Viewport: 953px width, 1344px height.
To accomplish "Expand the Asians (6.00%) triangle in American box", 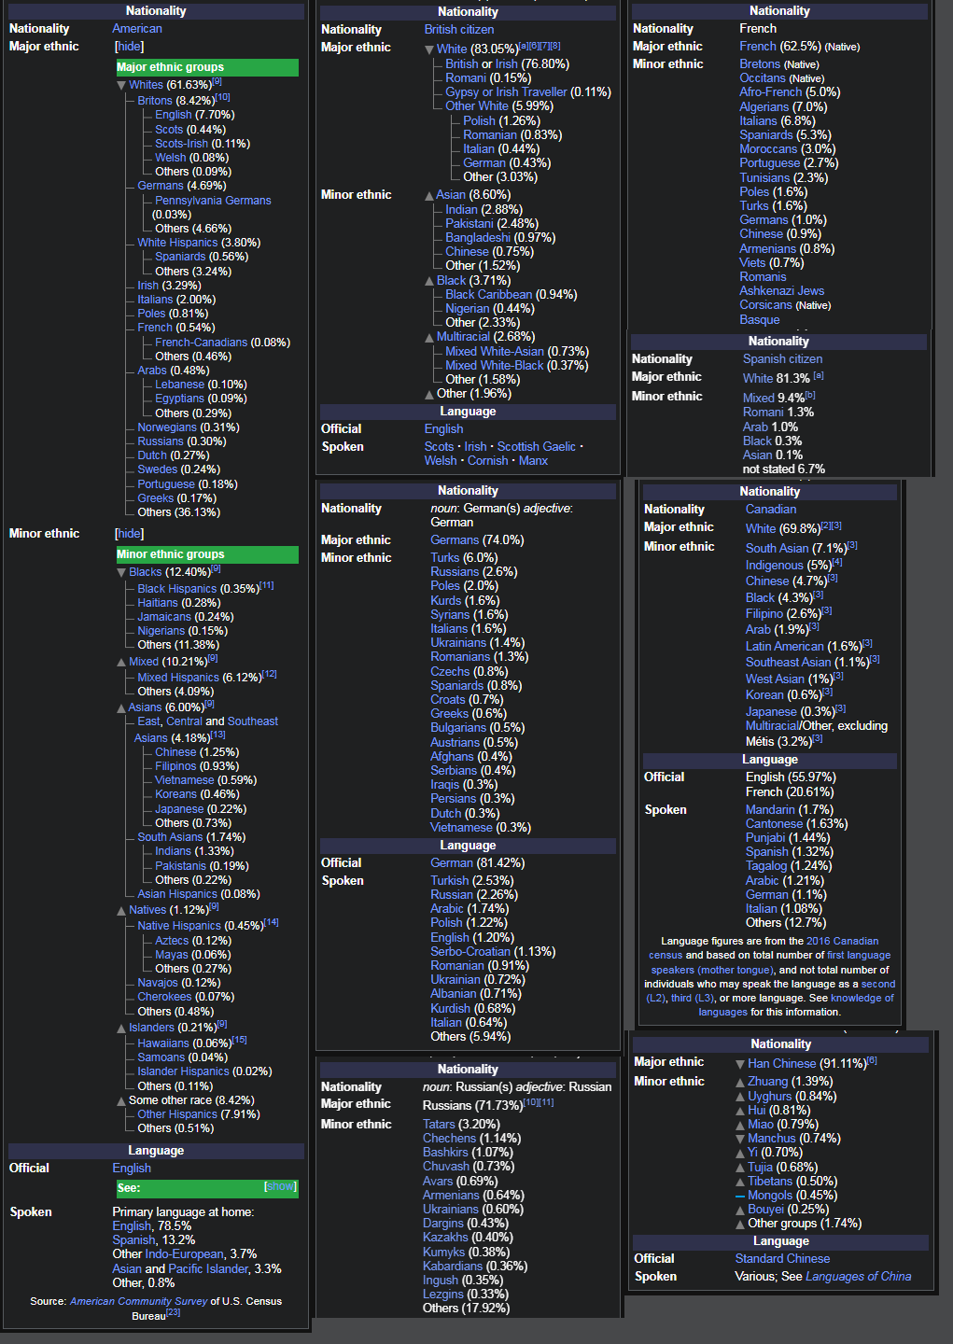I will 121,707.
